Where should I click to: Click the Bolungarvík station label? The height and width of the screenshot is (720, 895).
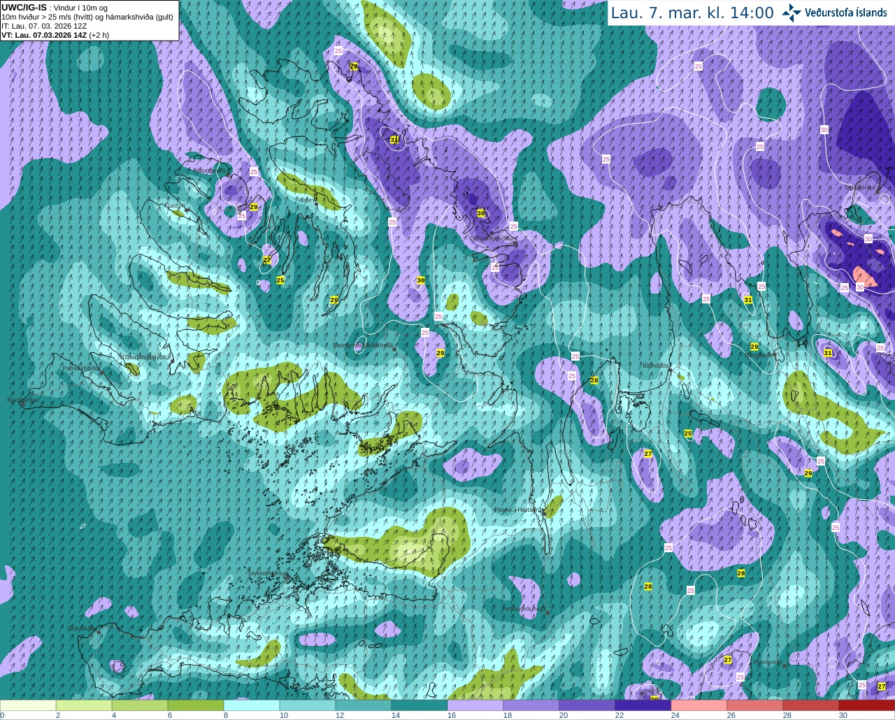click(209, 170)
